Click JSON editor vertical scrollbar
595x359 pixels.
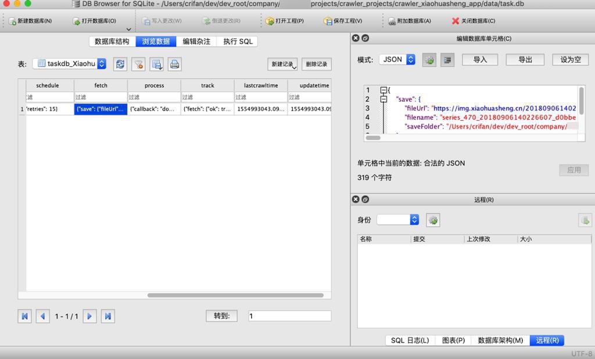click(581, 100)
